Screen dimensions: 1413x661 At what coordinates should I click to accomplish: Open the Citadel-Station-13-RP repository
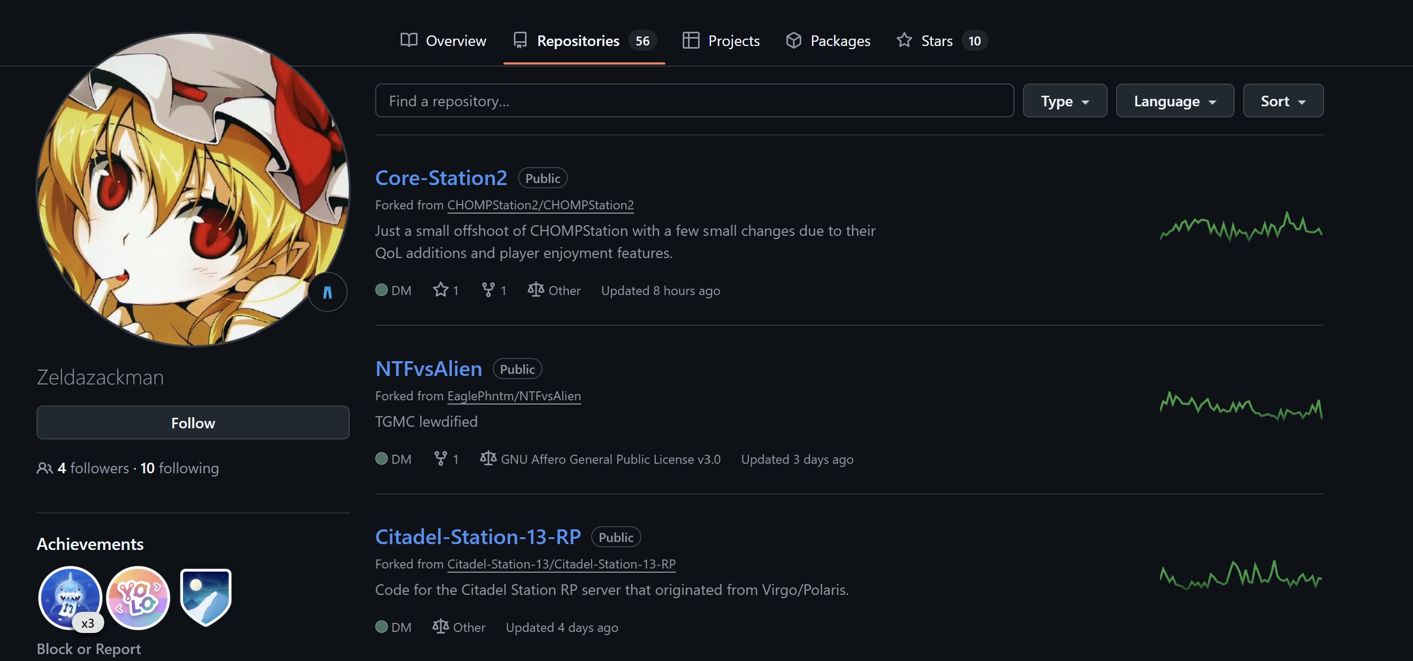(478, 537)
